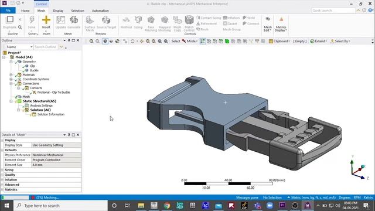This screenshot has width=375, height=211.
Task: Expand the Materials tree node
Action: point(11,74)
